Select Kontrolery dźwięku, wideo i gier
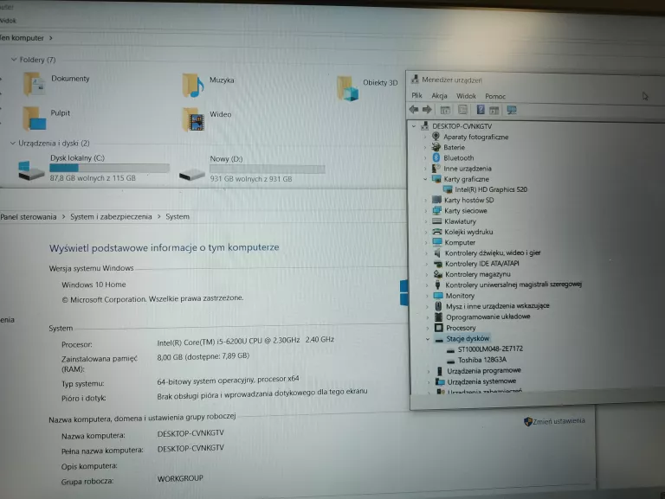The height and width of the screenshot is (499, 665). pyautogui.click(x=493, y=253)
